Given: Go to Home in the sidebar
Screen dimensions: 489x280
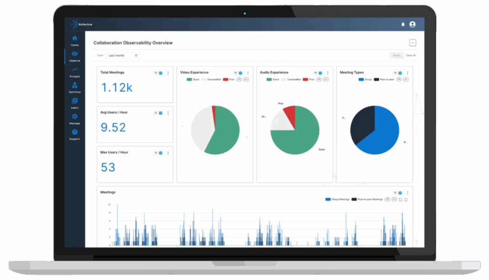Looking at the screenshot, I should [x=74, y=40].
